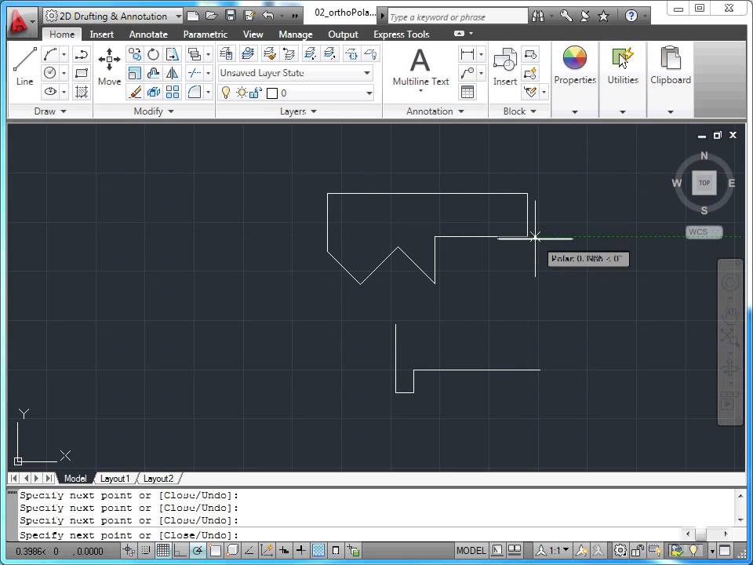Pick the Erase tool
The height and width of the screenshot is (565, 753).
135,91
